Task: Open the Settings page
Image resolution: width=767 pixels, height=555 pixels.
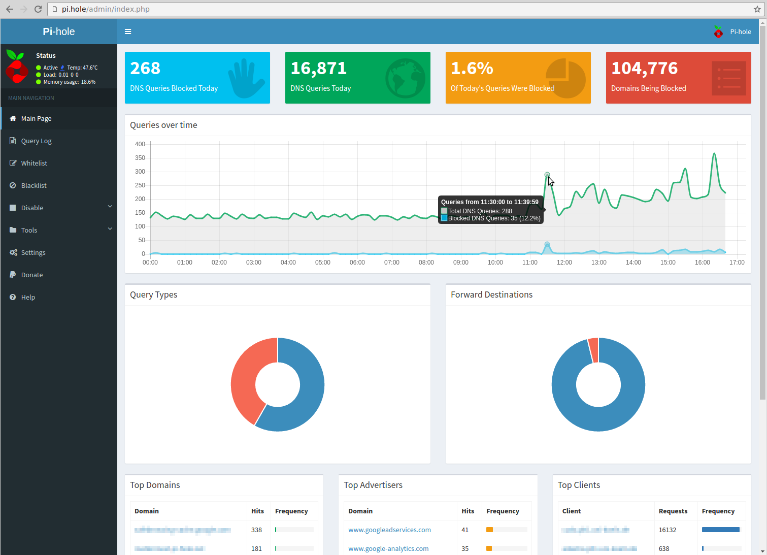Action: 59,252
